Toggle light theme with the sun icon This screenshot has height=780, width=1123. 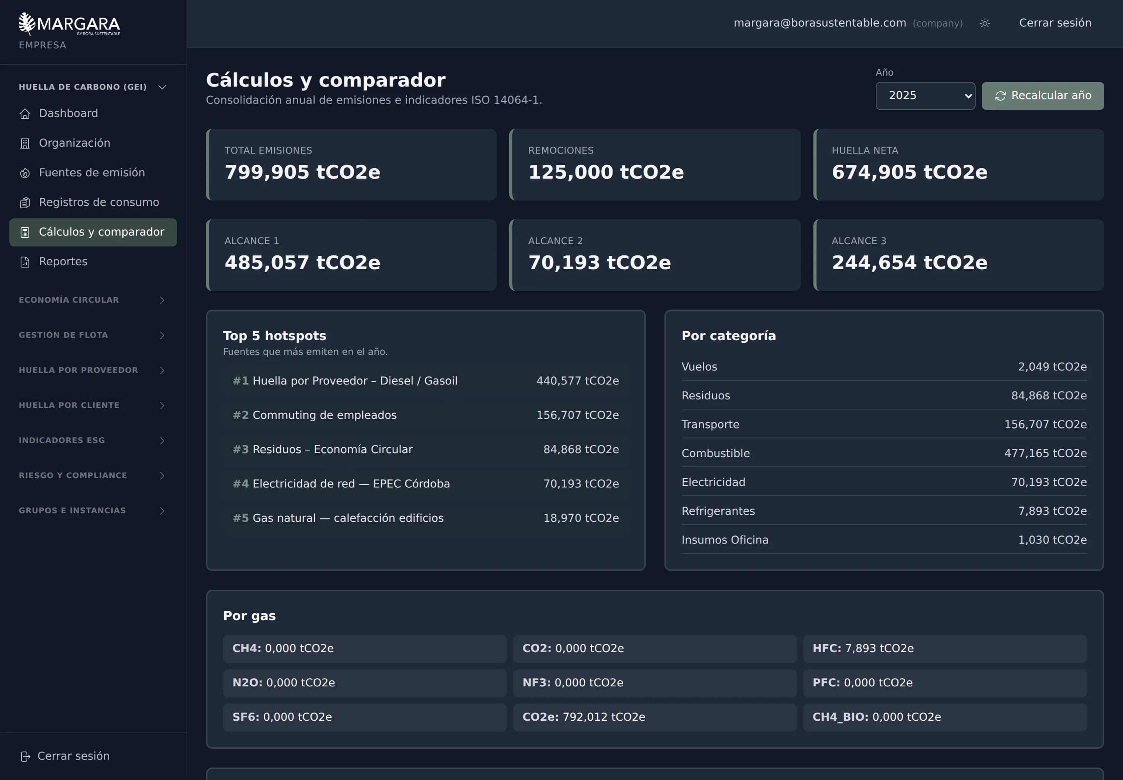(x=985, y=23)
